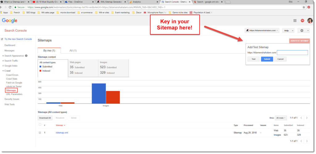316x154 pixels.
Task: Open Dashboard in the sidebar
Action: (10, 45)
